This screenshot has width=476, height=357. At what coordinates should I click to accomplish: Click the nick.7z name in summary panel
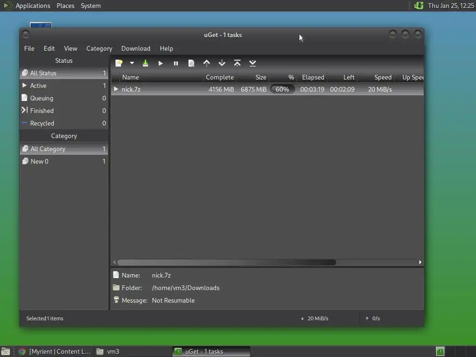click(161, 275)
